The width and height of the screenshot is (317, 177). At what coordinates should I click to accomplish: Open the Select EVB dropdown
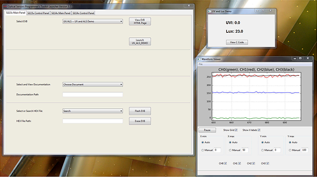(x=93, y=21)
